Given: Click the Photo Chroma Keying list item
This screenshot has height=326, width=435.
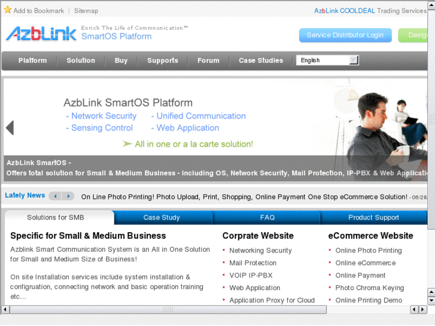Looking at the screenshot, I should (x=370, y=288).
